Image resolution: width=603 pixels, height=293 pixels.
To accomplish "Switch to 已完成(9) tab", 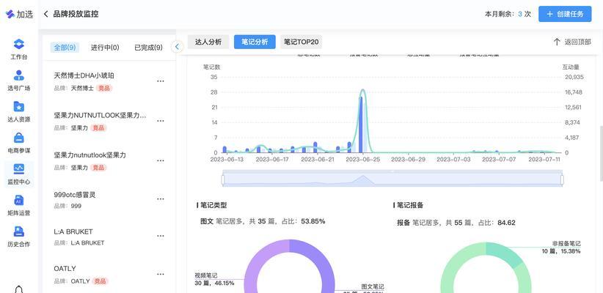I will (148, 48).
